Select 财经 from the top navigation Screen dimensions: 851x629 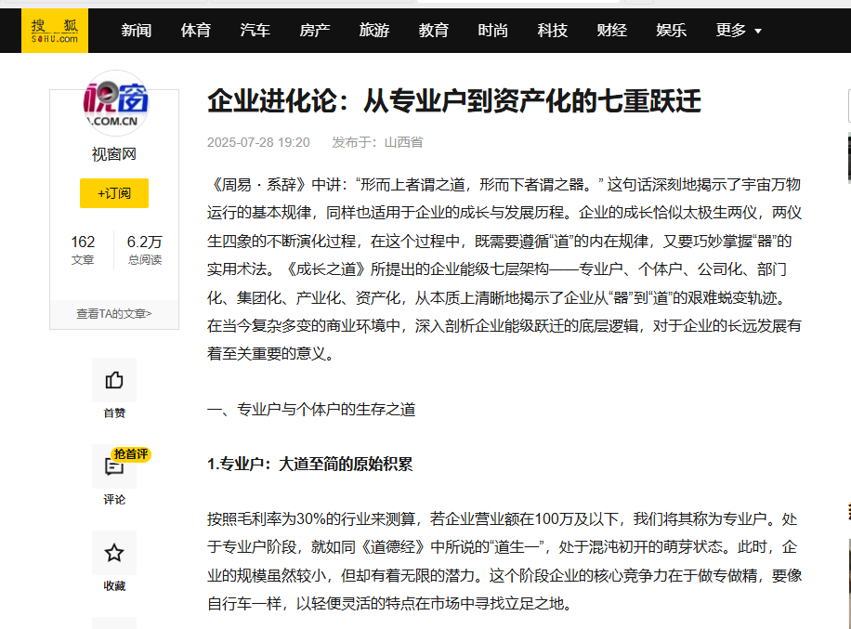(612, 30)
